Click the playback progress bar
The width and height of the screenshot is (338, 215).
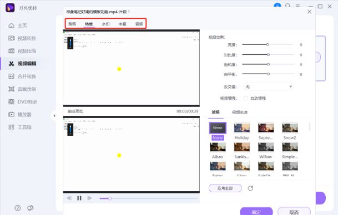click(x=148, y=198)
